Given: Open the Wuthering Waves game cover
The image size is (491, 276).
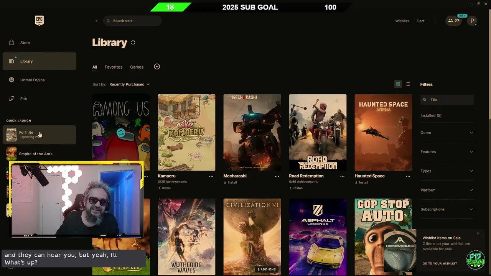Looking at the screenshot, I should pos(186,237).
